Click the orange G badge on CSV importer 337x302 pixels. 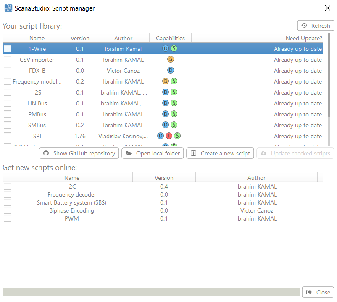pos(171,59)
